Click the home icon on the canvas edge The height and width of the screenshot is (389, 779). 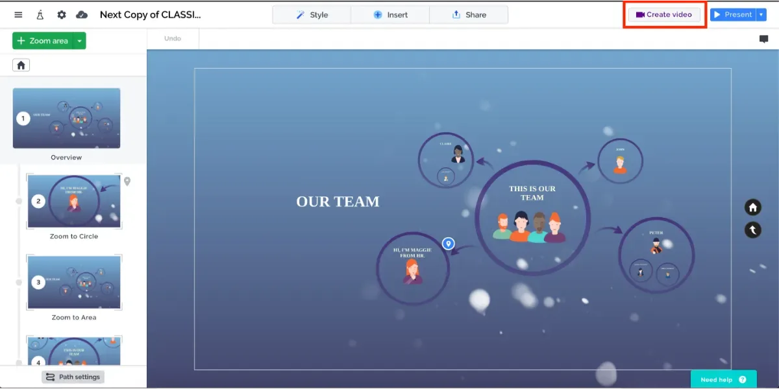(752, 207)
